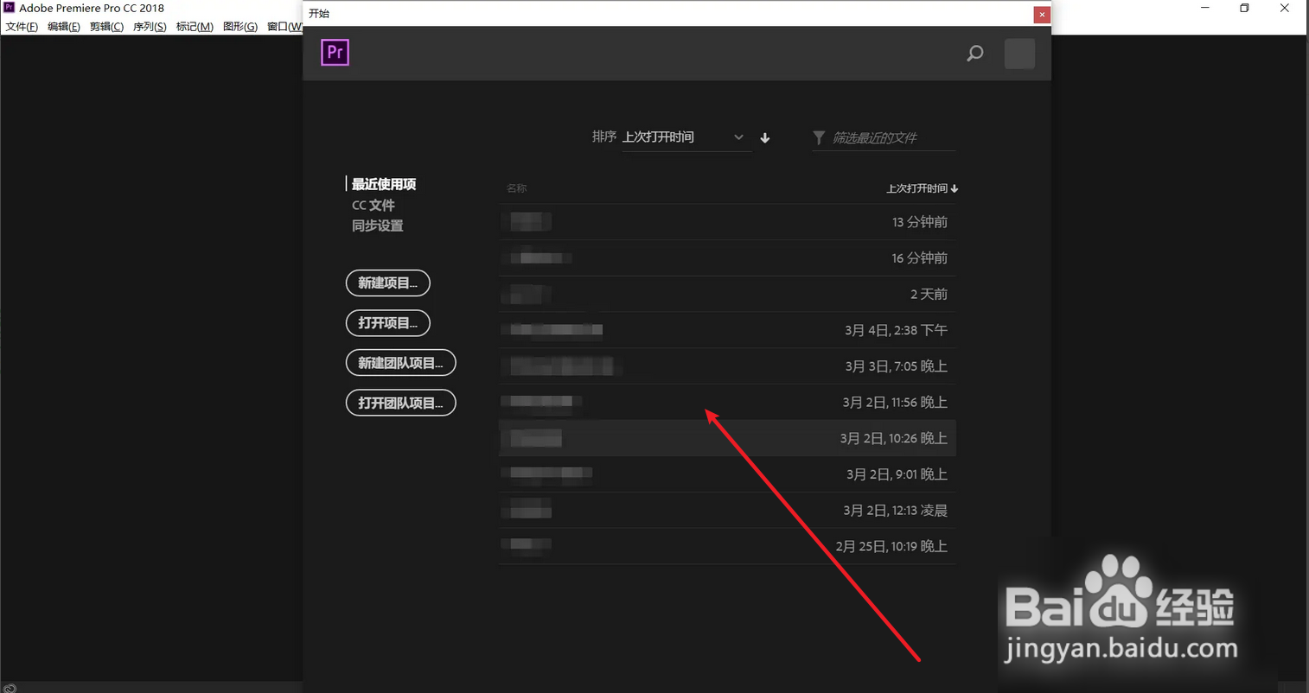Image resolution: width=1309 pixels, height=693 pixels.
Task: Select the project opened 2 天前
Action: (x=727, y=295)
